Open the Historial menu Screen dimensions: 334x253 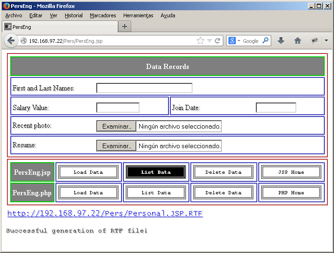coord(73,15)
